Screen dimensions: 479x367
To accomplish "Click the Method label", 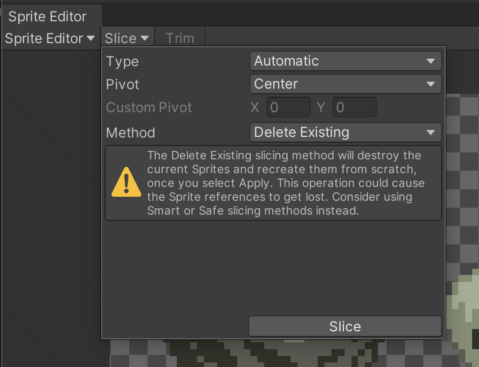I will (130, 133).
